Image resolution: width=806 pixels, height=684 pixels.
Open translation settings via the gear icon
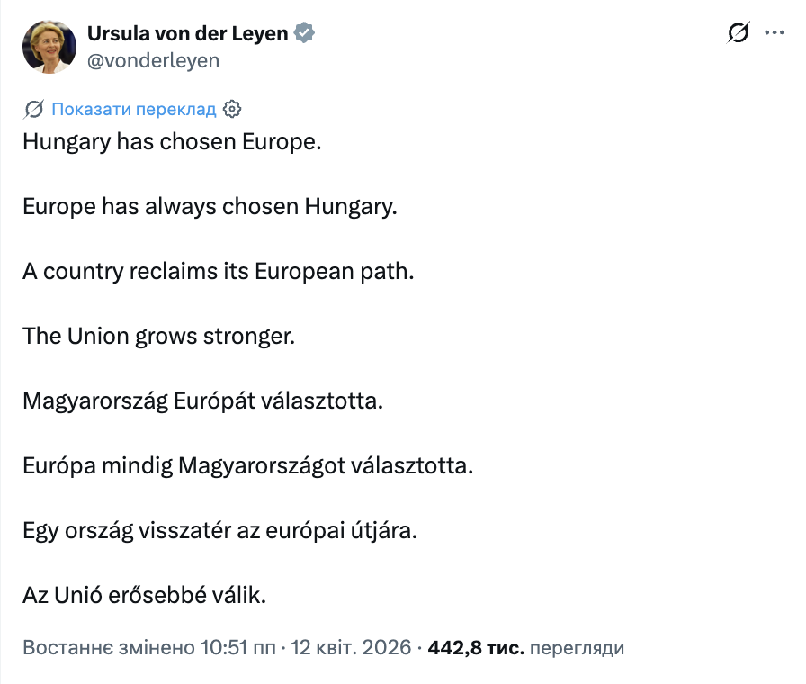(x=232, y=108)
